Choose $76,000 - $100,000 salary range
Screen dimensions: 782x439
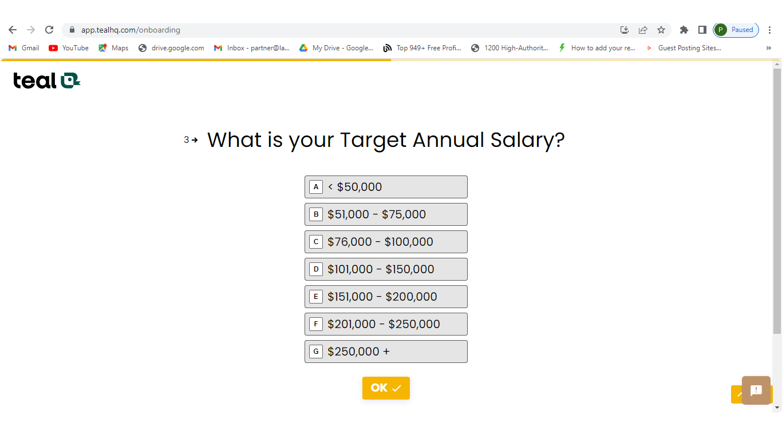[x=386, y=242]
